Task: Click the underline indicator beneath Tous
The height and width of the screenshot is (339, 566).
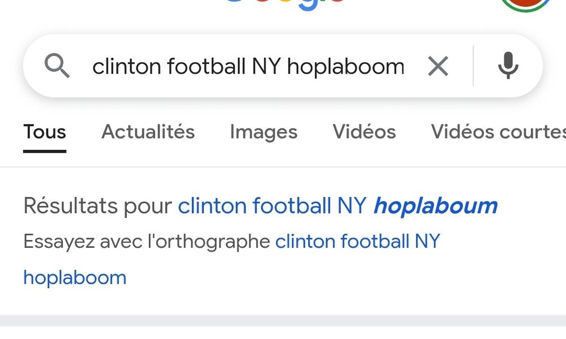Action: click(45, 151)
